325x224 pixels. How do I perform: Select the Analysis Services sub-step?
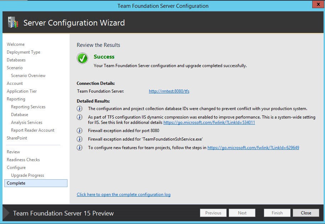27,122
